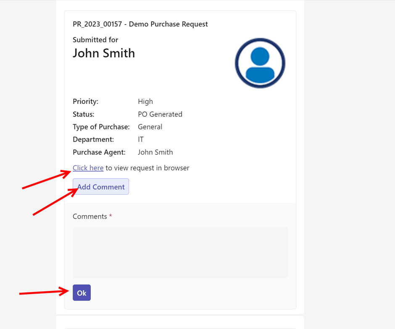Click the 'Submitted for' text
395x329 pixels.
coord(95,40)
